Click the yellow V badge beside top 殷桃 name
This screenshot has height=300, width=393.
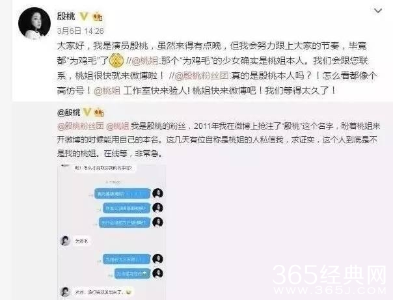pos(84,16)
